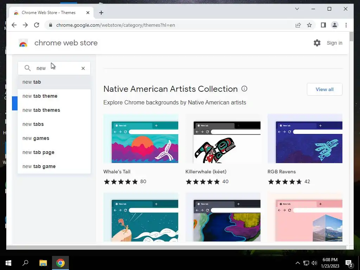Reload the Chrome Web Store page
This screenshot has width=360, height=270.
37,25
